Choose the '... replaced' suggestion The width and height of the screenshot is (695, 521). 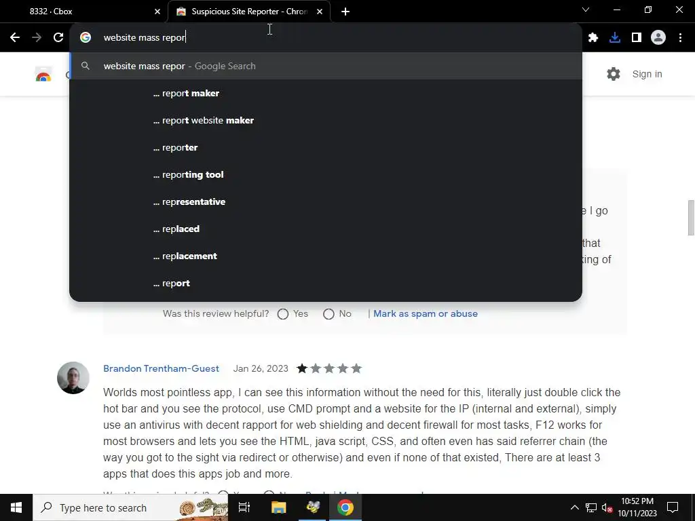click(326, 229)
